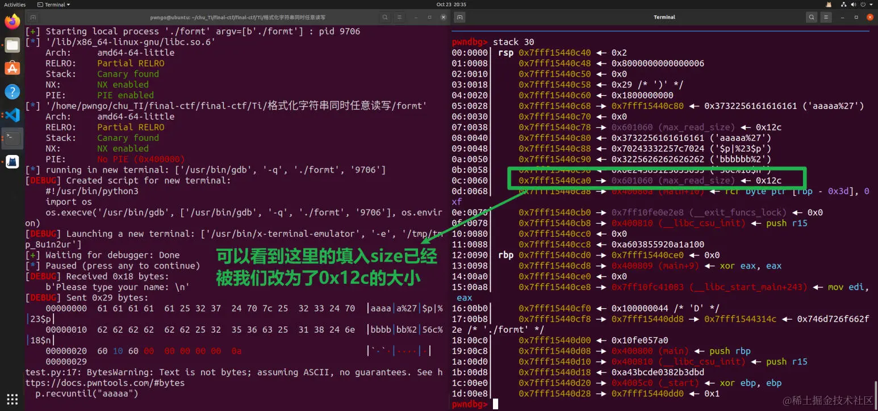Open the Help icon in dock

click(12, 92)
